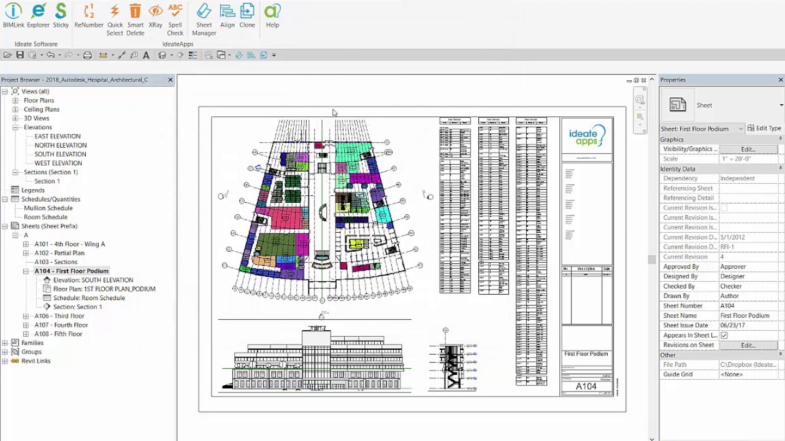This screenshot has height=441, width=785.
Task: Toggle the Current Revision Issued checkbox
Action: 724,208
